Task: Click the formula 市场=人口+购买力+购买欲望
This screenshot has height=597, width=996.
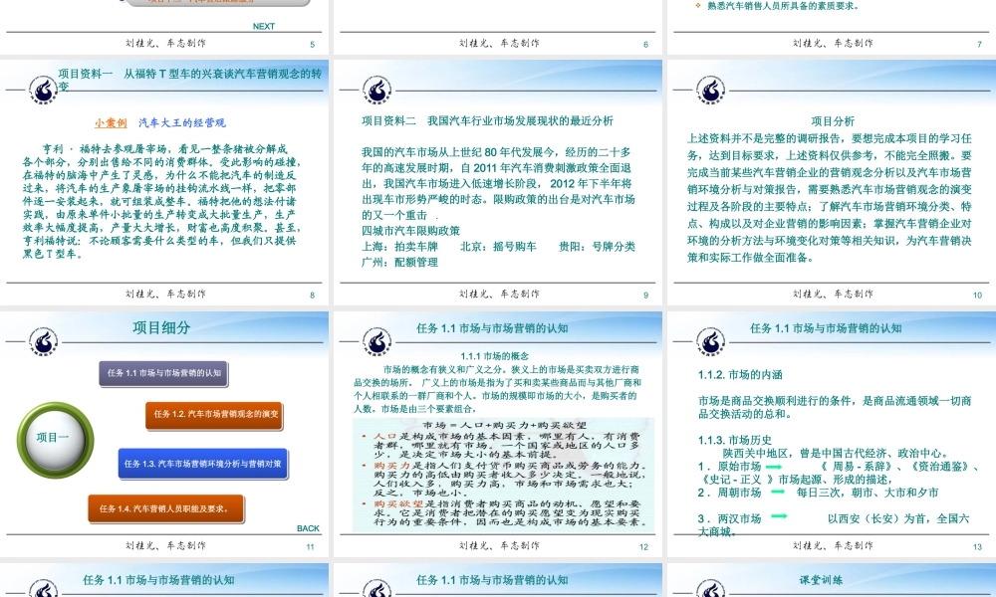Action: (504, 425)
